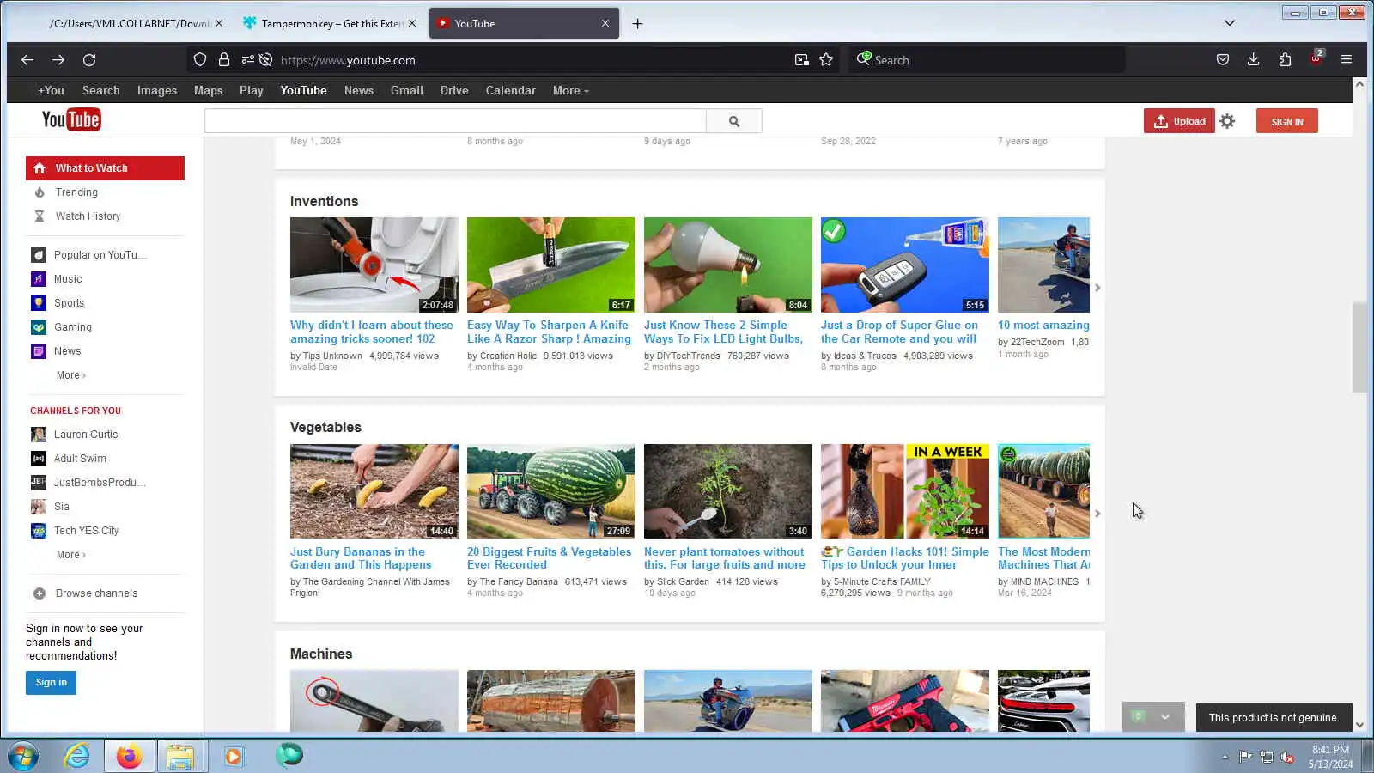Expand More under Channels For You

[x=71, y=555]
